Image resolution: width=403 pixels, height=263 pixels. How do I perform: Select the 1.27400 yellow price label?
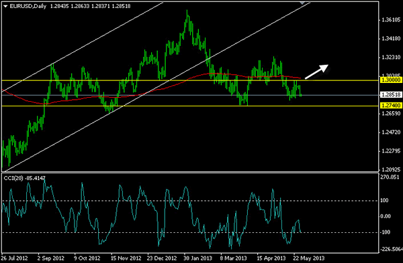[x=391, y=106]
